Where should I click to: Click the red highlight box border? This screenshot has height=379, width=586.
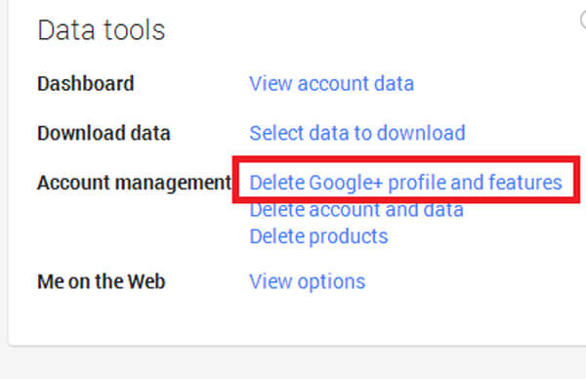[x=406, y=159]
